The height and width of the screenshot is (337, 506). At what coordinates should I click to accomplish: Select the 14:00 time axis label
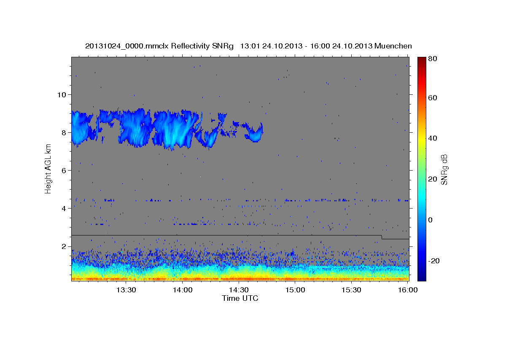point(183,290)
